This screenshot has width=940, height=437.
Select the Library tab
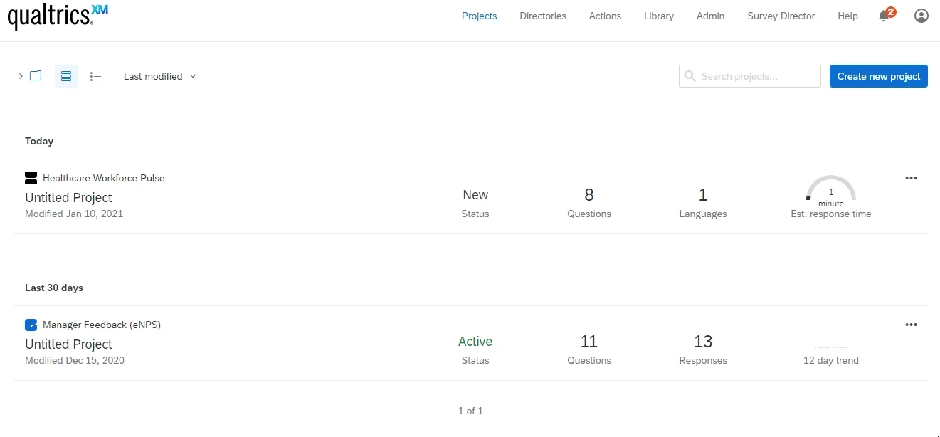pos(659,16)
